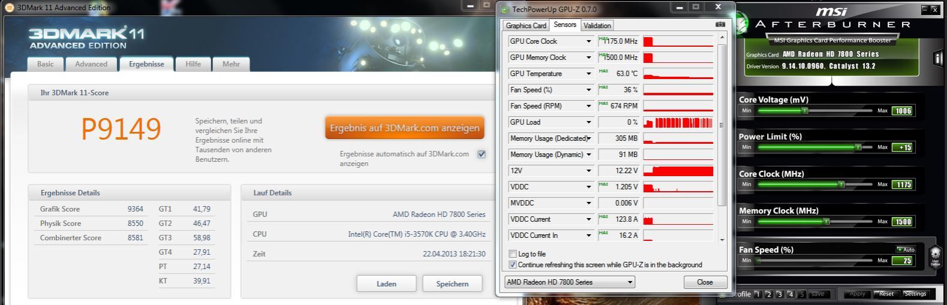Select Afterburner profile slot 3
947x305 pixels.
[779, 294]
